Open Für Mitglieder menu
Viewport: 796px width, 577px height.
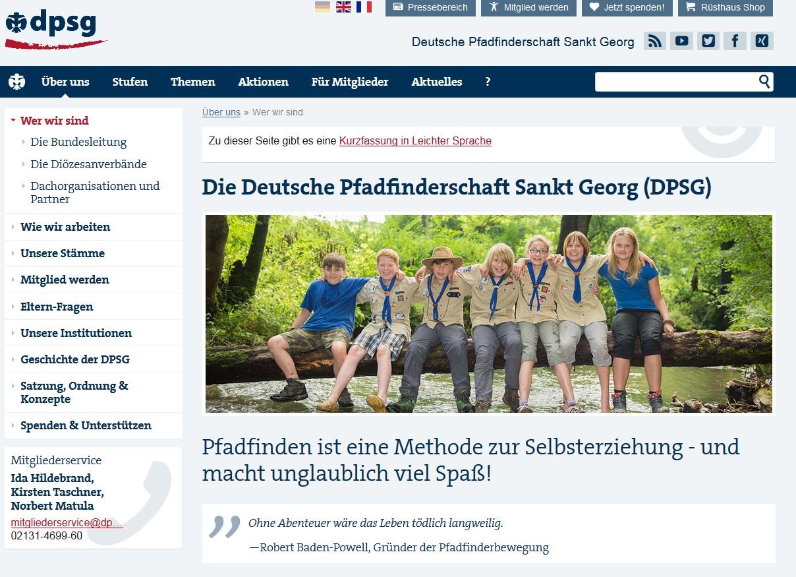click(x=350, y=82)
